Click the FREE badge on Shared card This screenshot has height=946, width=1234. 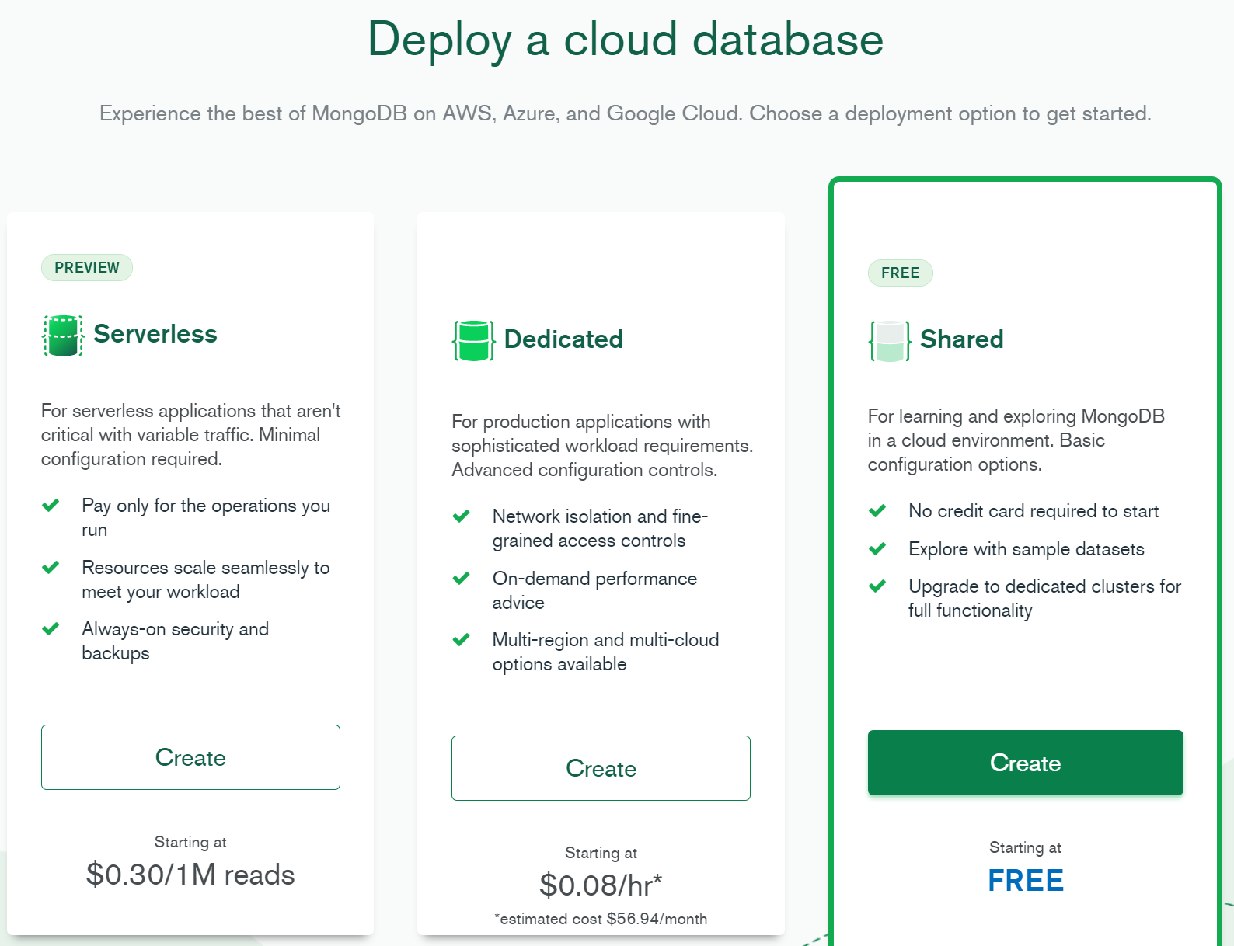(901, 273)
